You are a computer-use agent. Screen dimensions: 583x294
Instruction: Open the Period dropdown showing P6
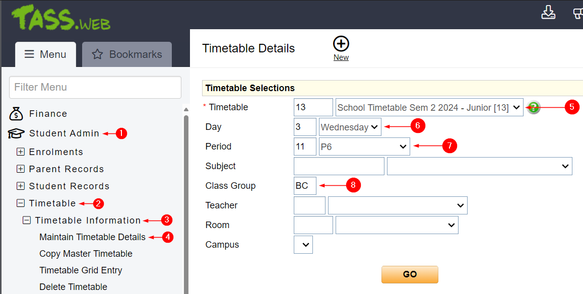click(x=364, y=146)
